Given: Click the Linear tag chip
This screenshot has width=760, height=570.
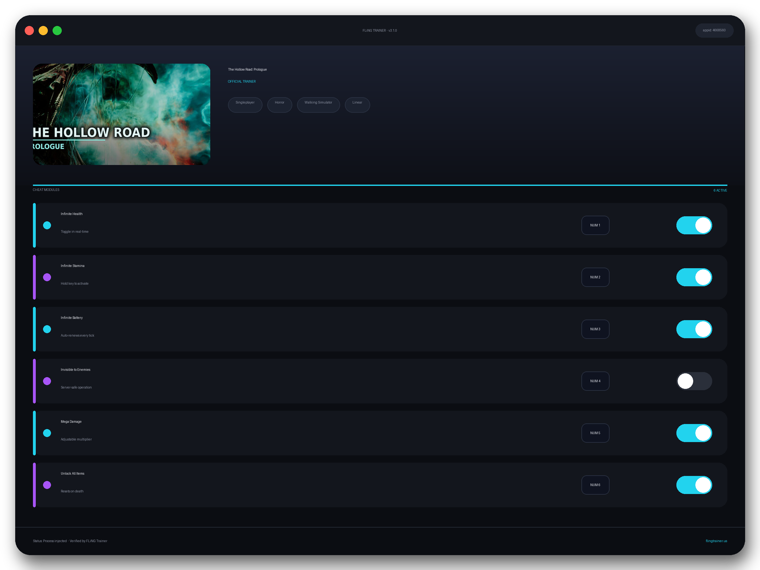Looking at the screenshot, I should click(x=357, y=105).
